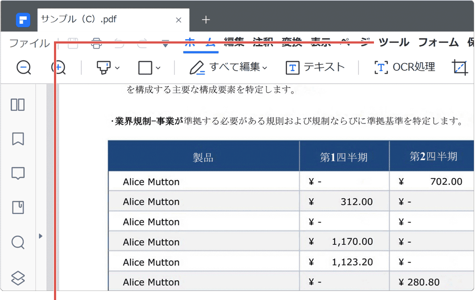
Task: Open the bookmarks panel
Action: tap(17, 139)
